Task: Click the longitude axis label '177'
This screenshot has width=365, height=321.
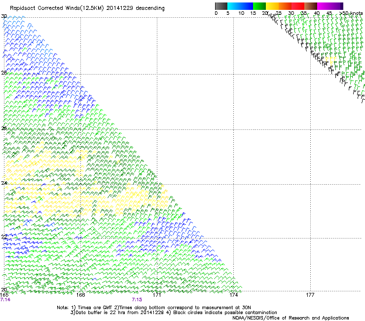Action: [310, 295]
